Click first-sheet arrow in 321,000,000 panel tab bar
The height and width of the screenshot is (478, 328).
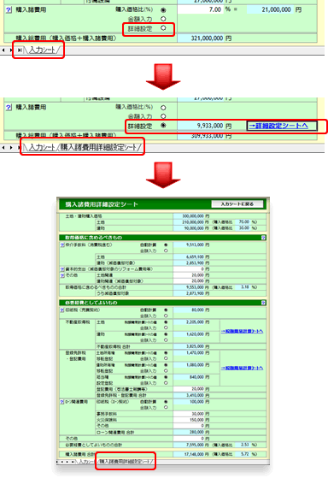pyautogui.click(x=3, y=50)
